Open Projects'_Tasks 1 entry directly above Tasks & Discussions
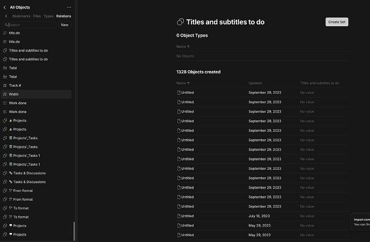Viewport: 370px width, 242px height. click(36, 164)
